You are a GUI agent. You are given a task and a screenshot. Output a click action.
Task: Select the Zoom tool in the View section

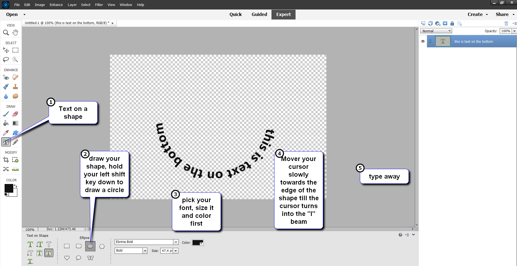pos(6,32)
